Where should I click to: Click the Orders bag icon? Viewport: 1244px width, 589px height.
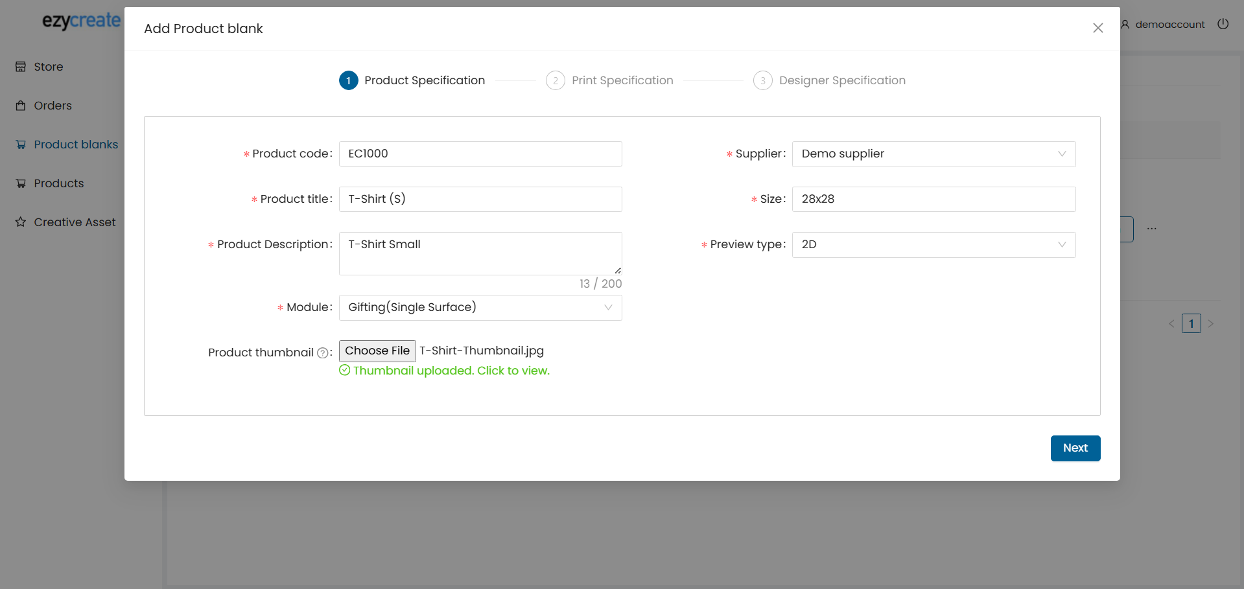pyautogui.click(x=21, y=106)
